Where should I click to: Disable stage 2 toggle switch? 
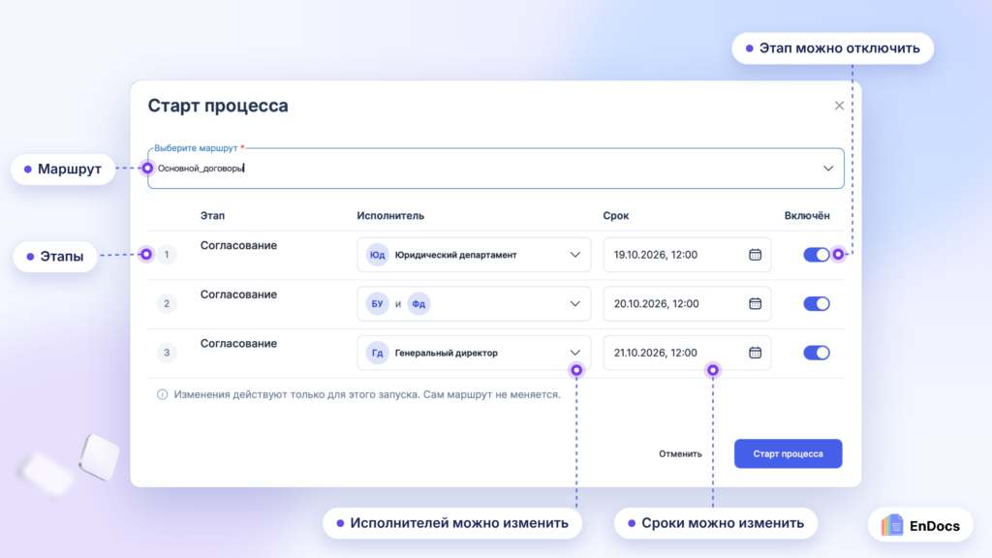click(x=816, y=303)
